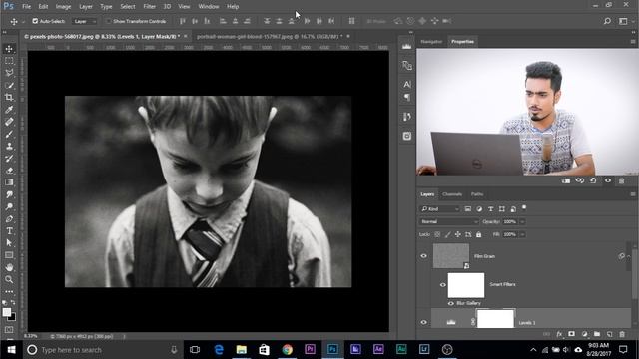Enable Show Transform Controls checkbox

tap(109, 21)
